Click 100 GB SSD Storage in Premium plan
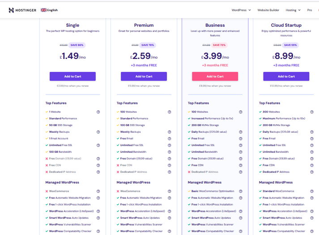 (x=132, y=125)
